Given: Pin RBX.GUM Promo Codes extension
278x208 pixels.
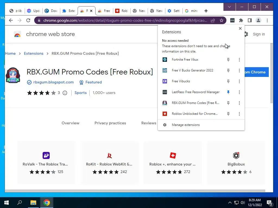Looking at the screenshot, I should [x=228, y=103].
